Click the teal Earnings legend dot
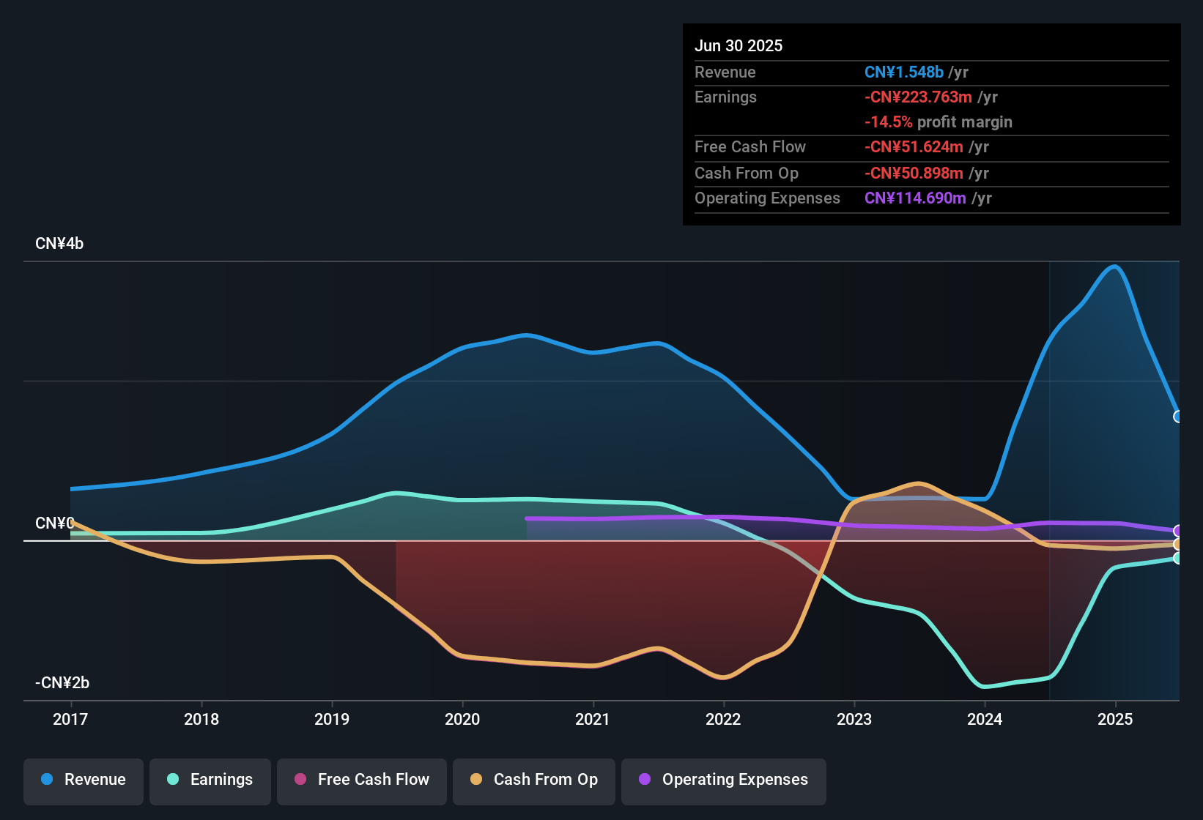The image size is (1203, 820). (173, 780)
